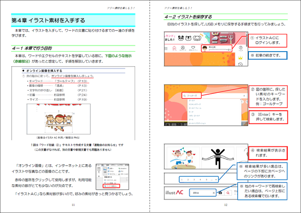The image size is (301, 213).
Task: Click the Word ribbon screenshot thumbnail
Action: pos(112,176)
